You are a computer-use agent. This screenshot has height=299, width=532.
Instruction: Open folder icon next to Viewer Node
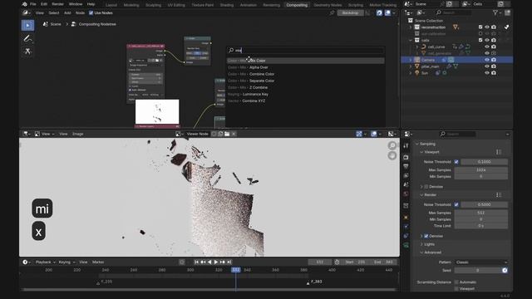(x=227, y=134)
